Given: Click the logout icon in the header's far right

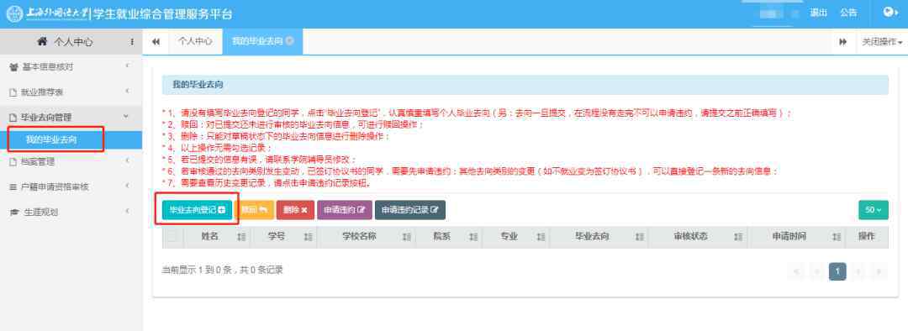Looking at the screenshot, I should point(890,13).
